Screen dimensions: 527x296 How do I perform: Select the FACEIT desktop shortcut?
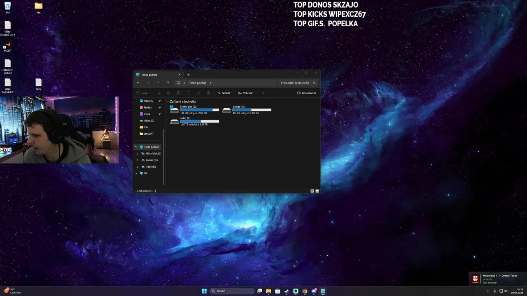[7, 46]
